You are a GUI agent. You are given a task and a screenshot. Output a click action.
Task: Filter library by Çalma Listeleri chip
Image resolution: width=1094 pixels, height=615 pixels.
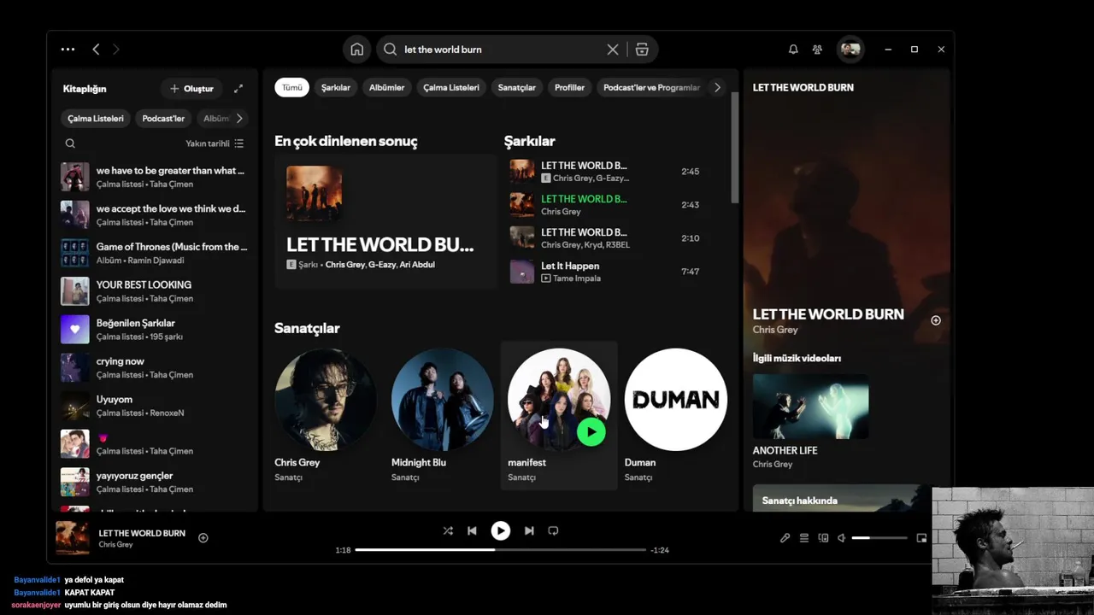pyautogui.click(x=96, y=119)
